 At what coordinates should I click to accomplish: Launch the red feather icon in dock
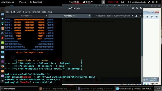[x=2, y=38]
